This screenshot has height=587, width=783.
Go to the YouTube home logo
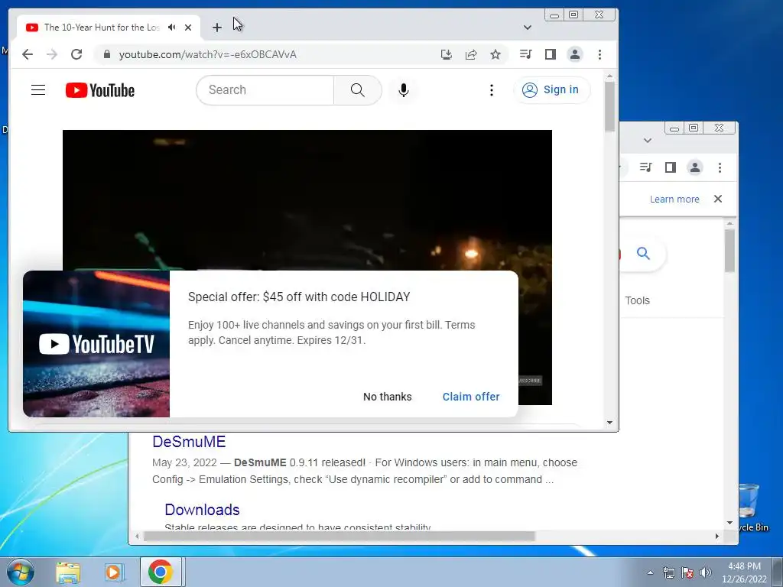100,90
